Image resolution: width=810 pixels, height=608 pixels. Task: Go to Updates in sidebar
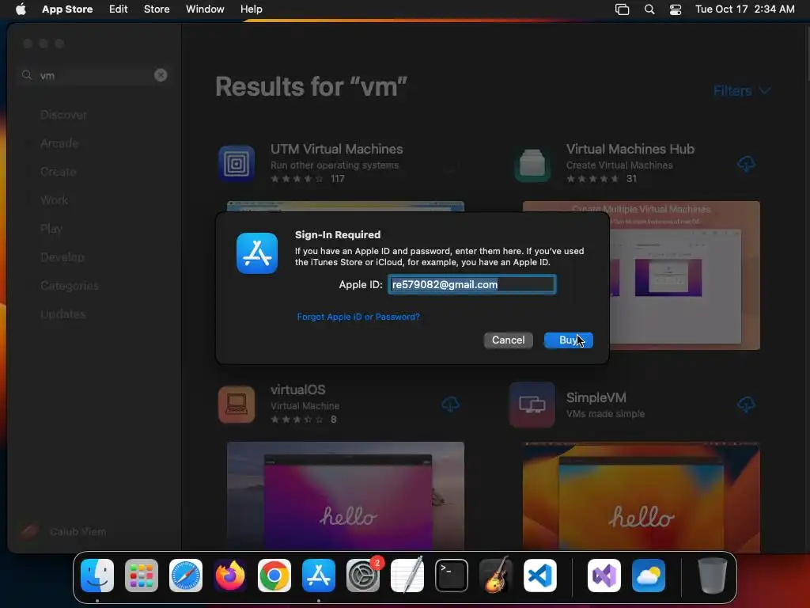63,313
